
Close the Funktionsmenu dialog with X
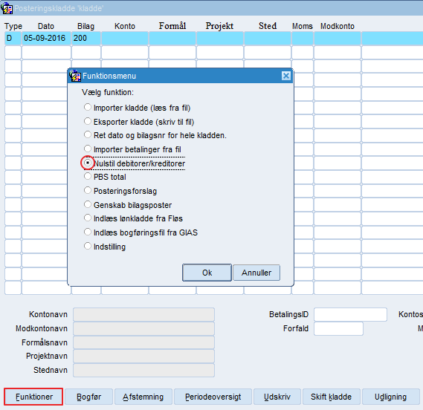coord(286,76)
